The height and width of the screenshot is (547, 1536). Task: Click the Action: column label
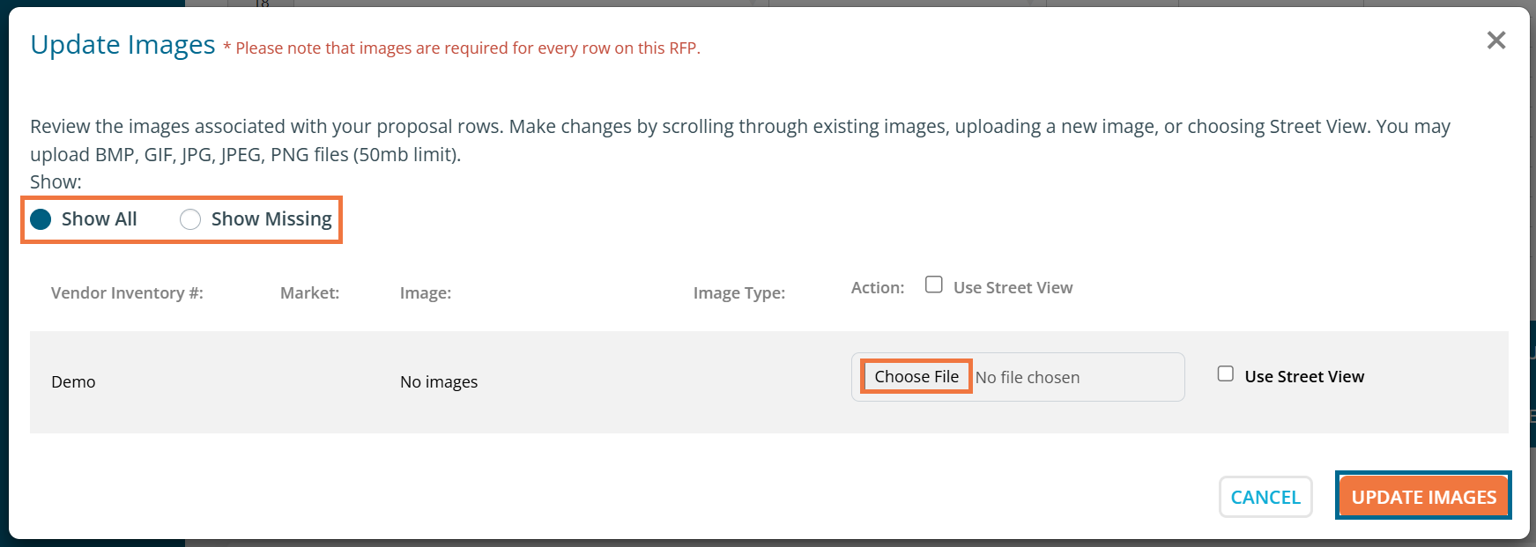click(877, 288)
